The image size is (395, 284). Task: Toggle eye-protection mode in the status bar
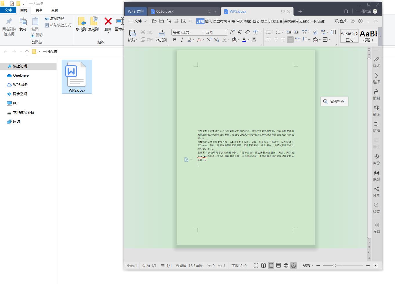coord(293,265)
